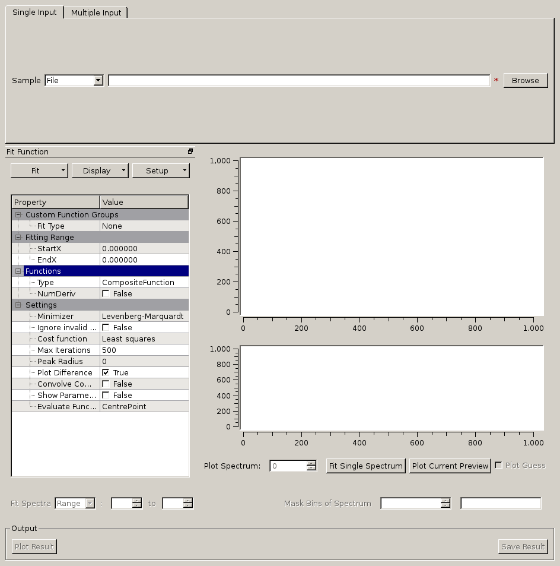Switch to the Multiple Input tab
This screenshot has width=560, height=566.
coord(96,12)
